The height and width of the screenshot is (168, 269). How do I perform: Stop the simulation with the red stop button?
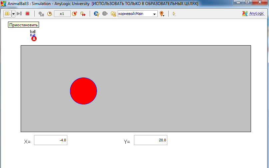(x=27, y=14)
